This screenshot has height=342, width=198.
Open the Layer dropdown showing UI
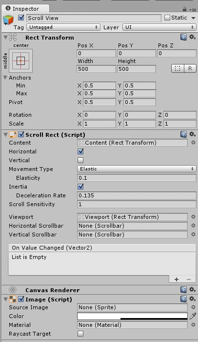click(x=159, y=27)
